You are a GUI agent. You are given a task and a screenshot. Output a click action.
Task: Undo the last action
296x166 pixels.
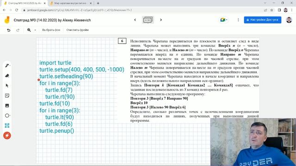point(9,30)
